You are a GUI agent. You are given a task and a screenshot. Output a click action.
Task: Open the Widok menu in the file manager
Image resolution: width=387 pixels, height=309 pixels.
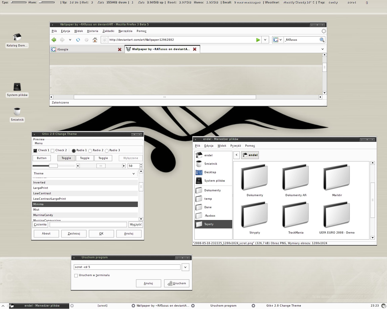tap(222, 146)
